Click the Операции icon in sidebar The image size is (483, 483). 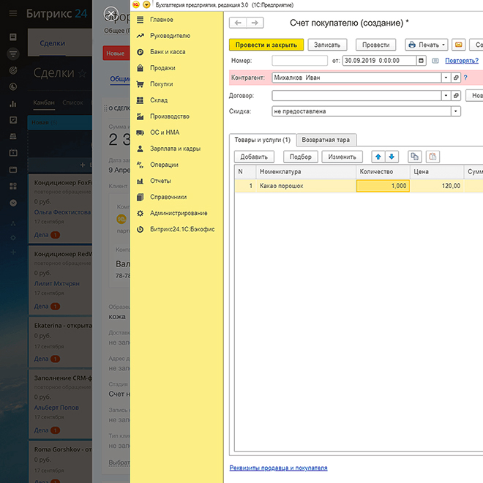tap(141, 165)
